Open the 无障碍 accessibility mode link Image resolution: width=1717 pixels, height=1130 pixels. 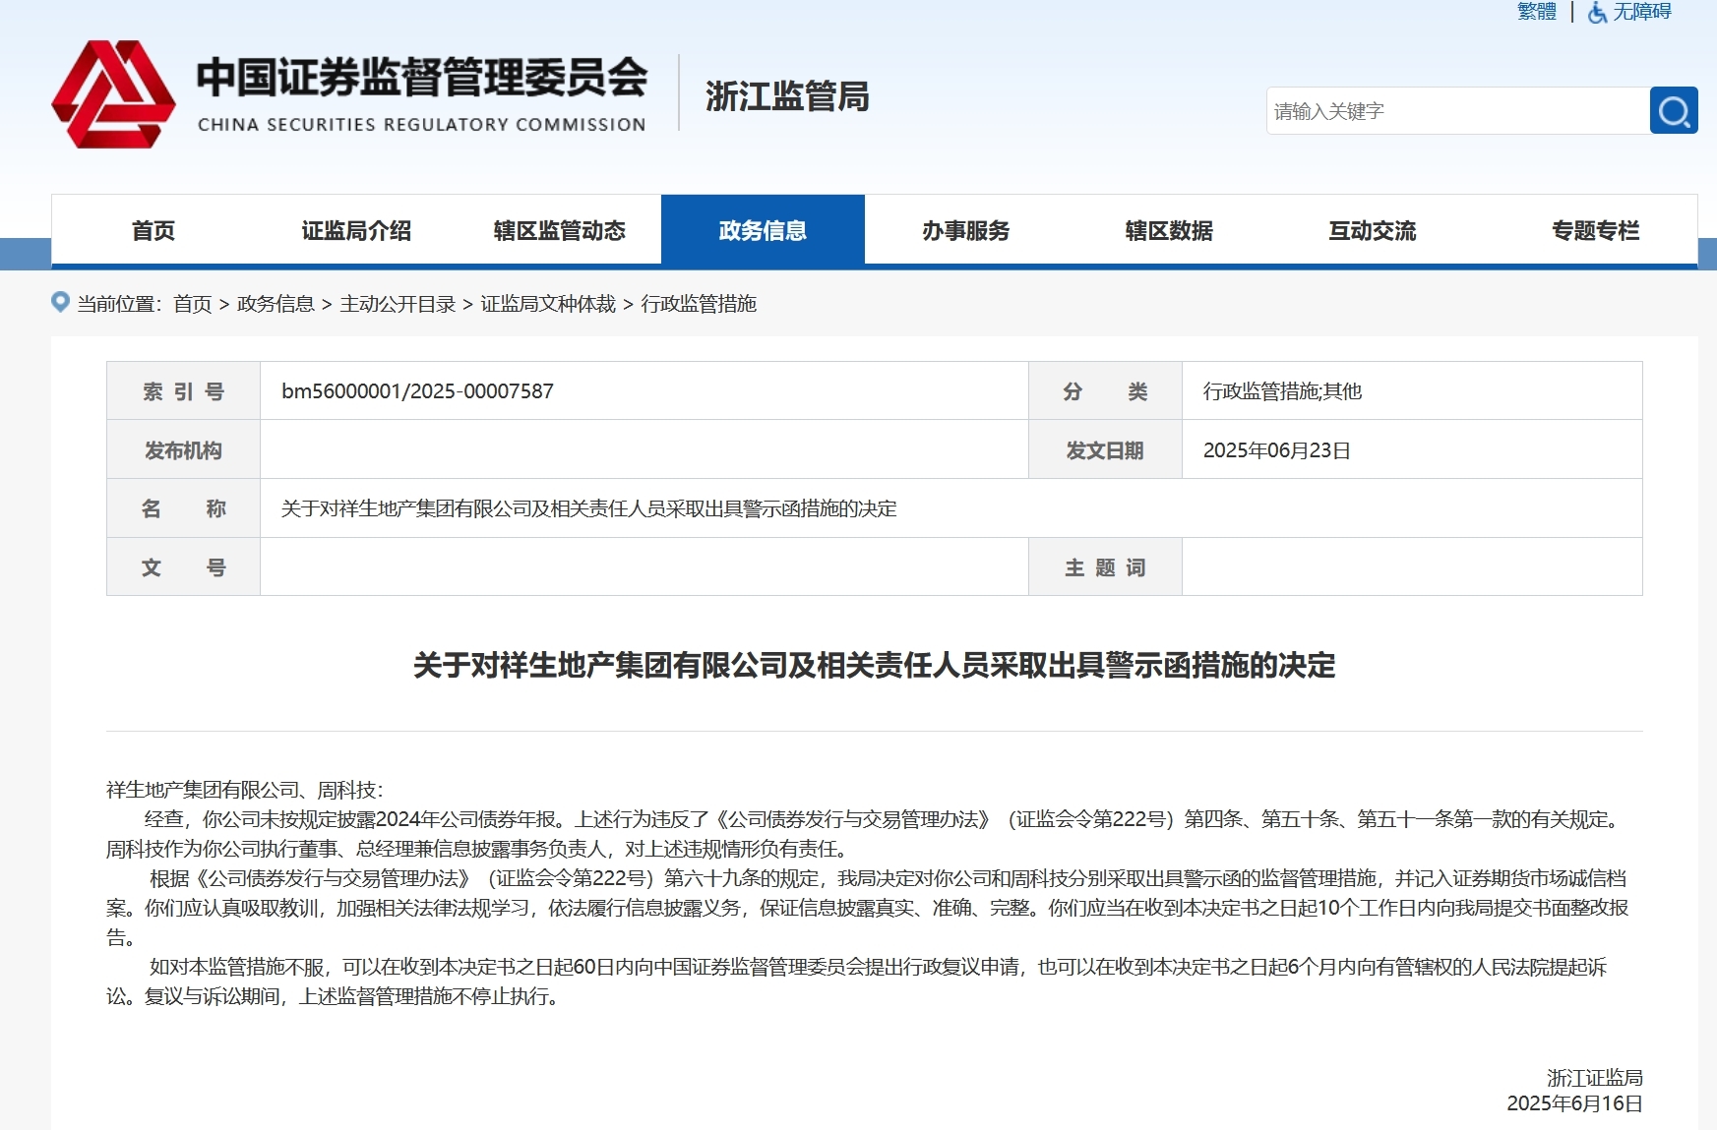point(1641,12)
